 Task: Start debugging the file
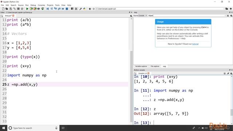48,9
